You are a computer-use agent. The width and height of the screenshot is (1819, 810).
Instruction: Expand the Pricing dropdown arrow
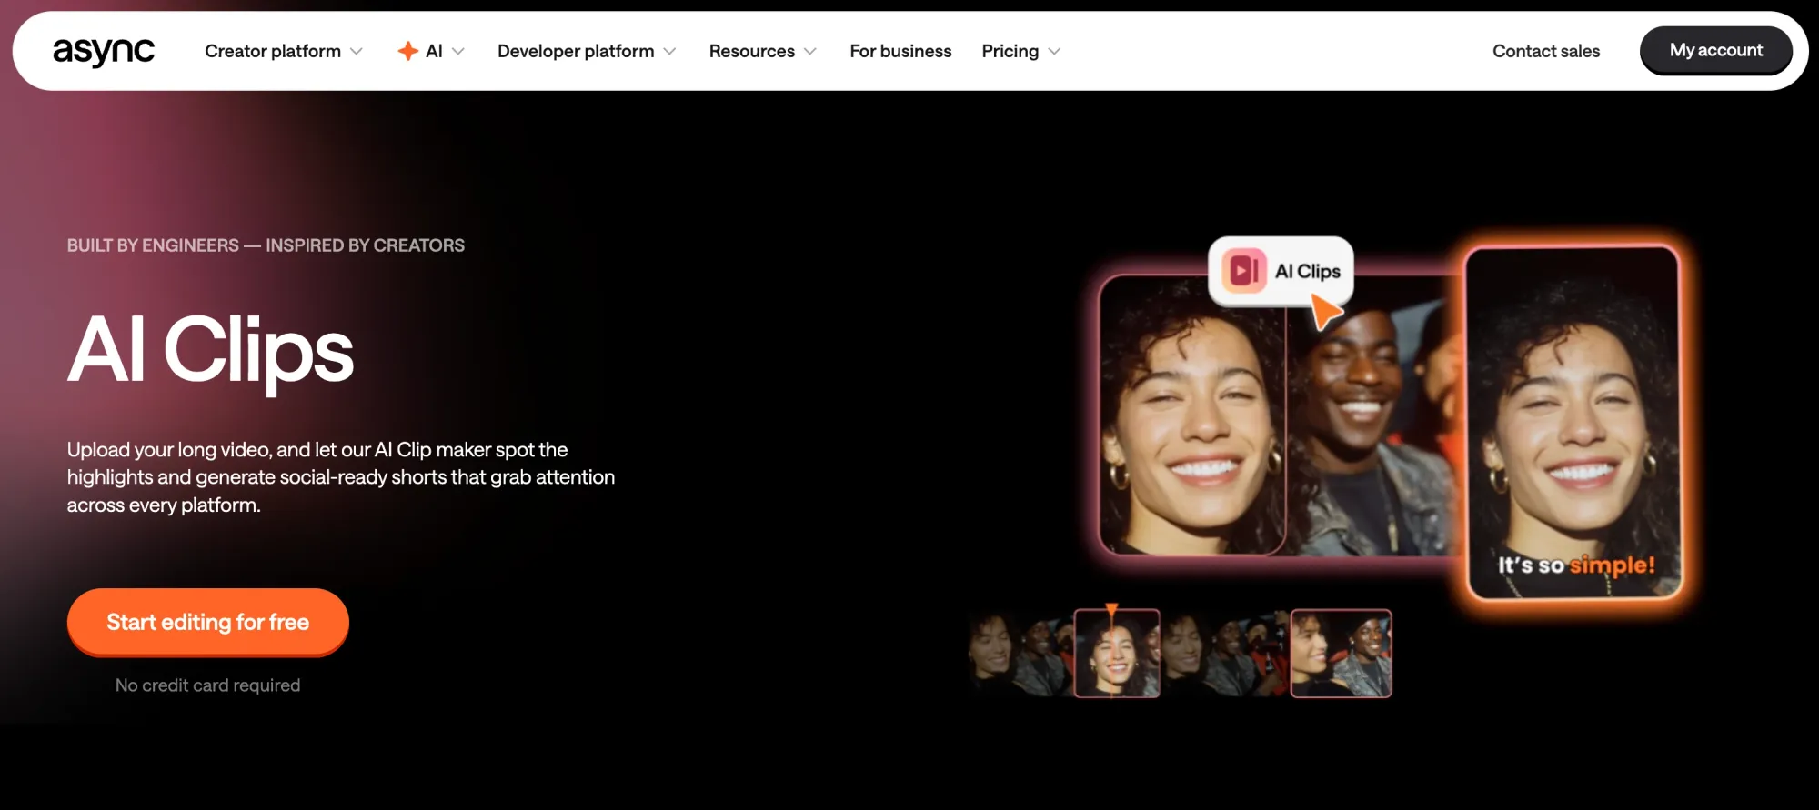pos(1054,52)
